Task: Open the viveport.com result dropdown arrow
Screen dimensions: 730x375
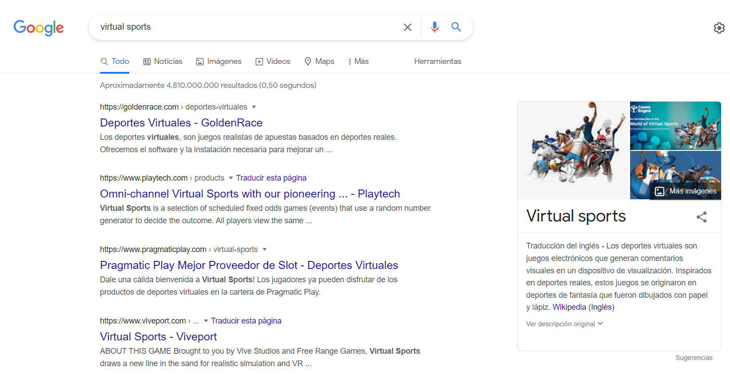Action: coord(206,321)
